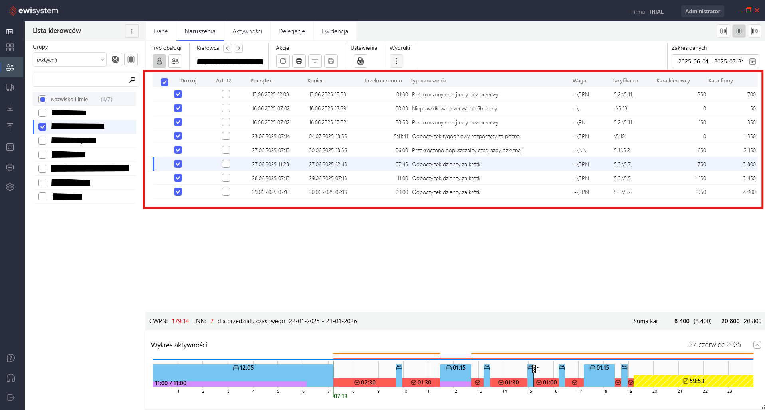This screenshot has height=410, width=765.
Task: Open the Zakres danych date range picker
Action: (752, 61)
